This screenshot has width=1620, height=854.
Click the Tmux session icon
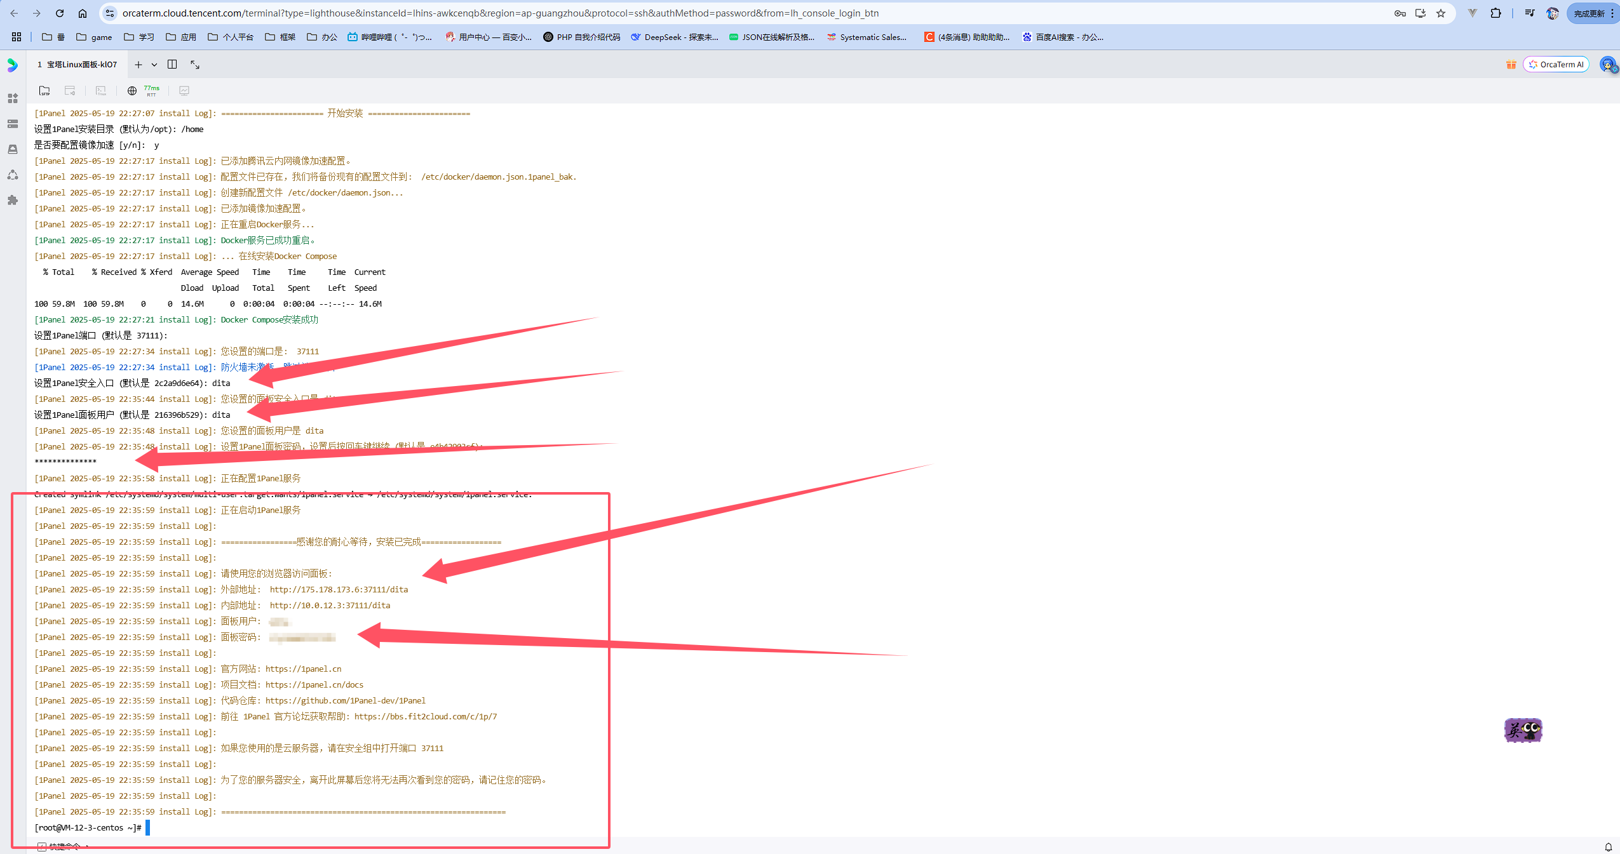101,91
